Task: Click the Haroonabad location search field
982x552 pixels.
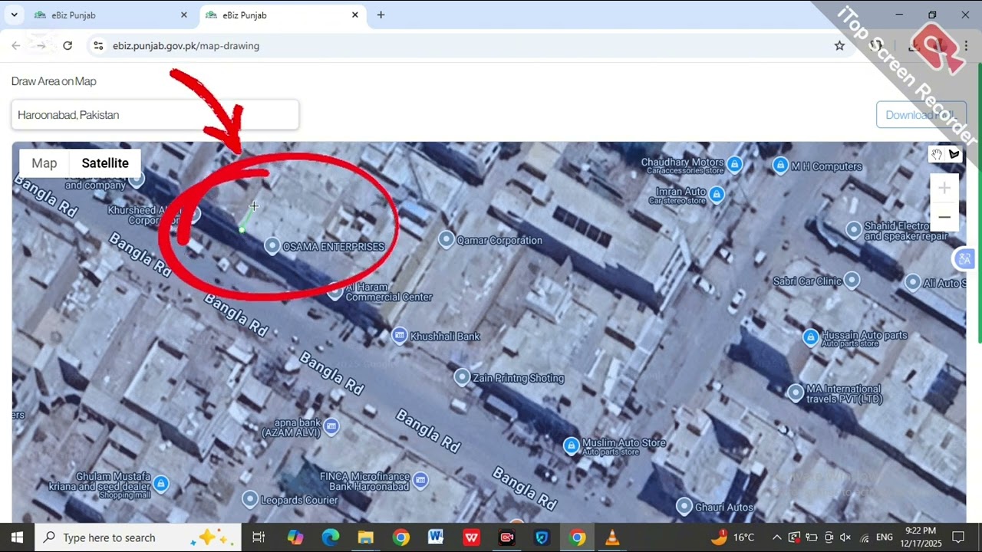Action: click(x=155, y=115)
